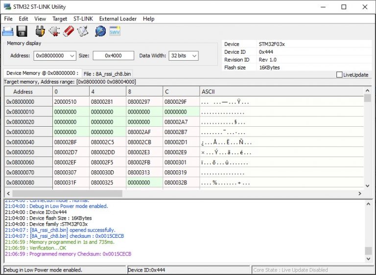Select memory cell 080002BF
Viewport: 376px width, 275px height.
(x=71, y=142)
